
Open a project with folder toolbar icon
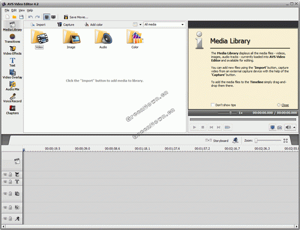[x=14, y=17]
